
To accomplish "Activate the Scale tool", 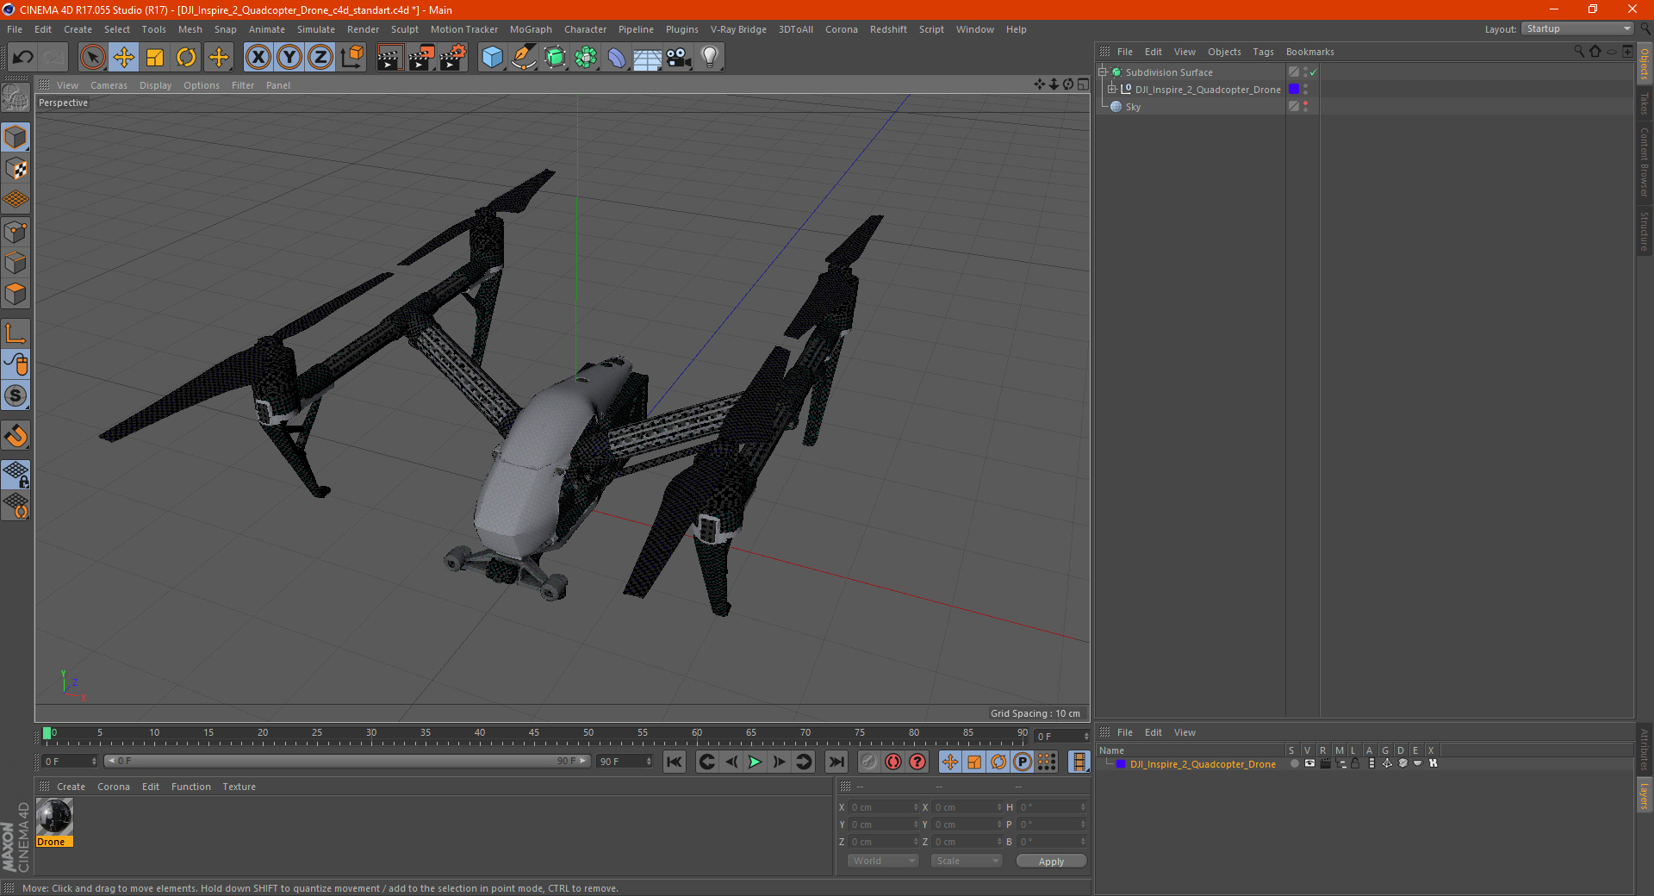I will click(x=155, y=58).
